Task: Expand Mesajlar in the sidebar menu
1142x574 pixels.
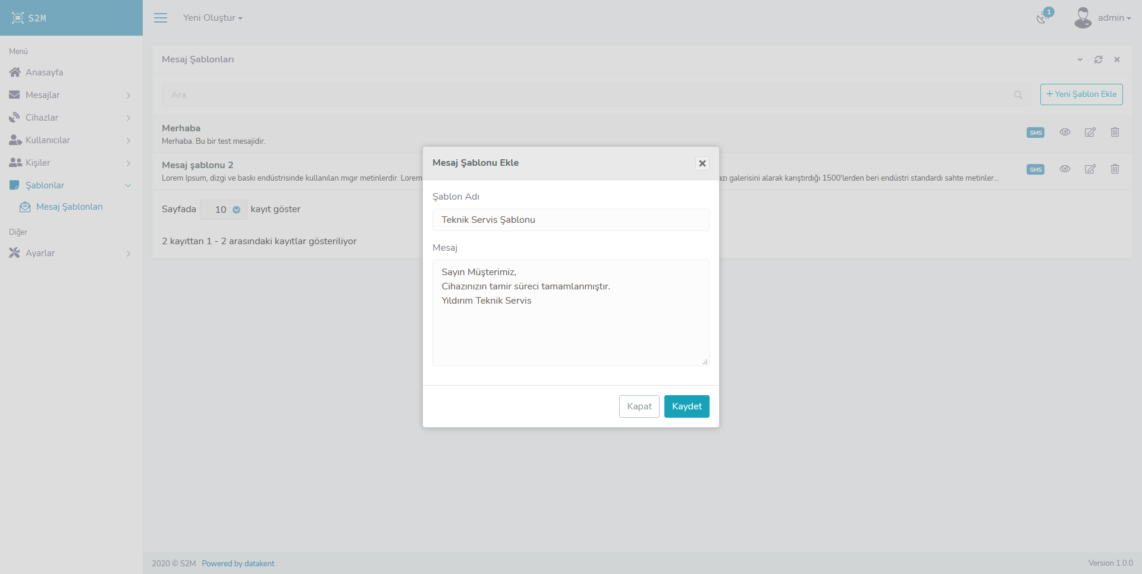Action: click(70, 95)
